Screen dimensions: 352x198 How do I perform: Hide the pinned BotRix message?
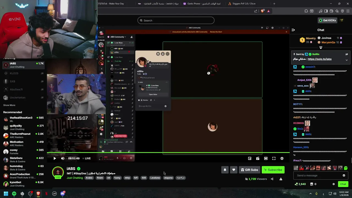pos(346,54)
